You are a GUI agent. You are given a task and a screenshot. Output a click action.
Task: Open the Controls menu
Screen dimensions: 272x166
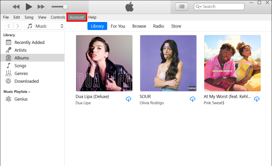coord(58,17)
